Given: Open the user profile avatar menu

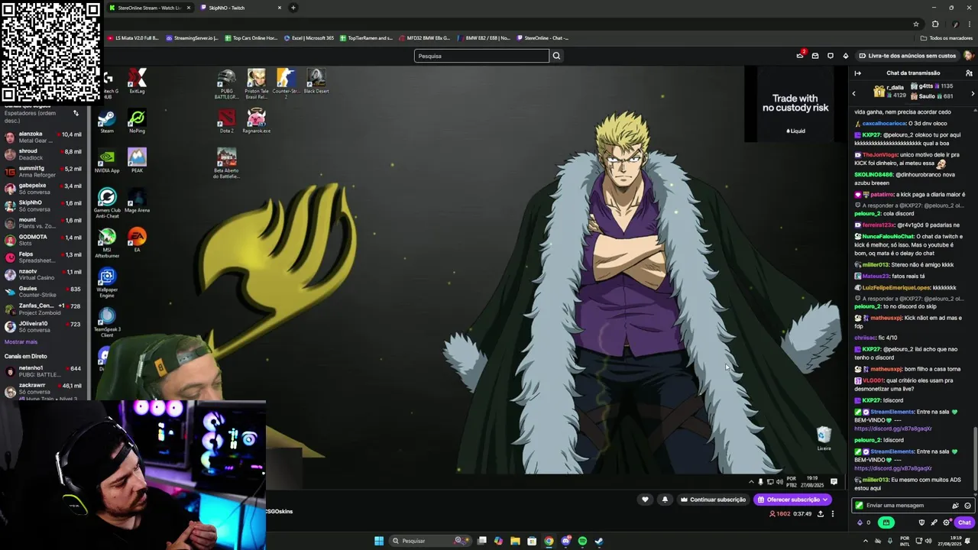Looking at the screenshot, I should pos(968,56).
